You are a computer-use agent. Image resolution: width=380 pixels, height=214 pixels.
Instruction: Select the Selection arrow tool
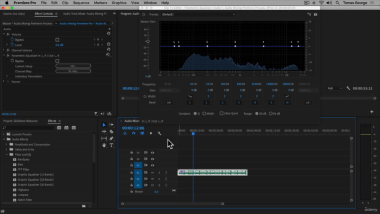104,125
